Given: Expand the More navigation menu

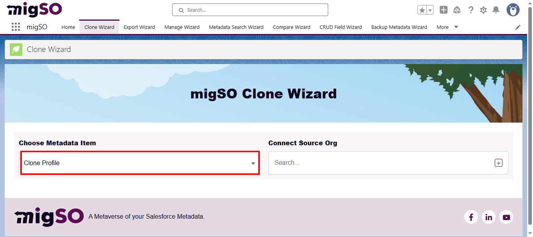Looking at the screenshot, I should point(447,27).
